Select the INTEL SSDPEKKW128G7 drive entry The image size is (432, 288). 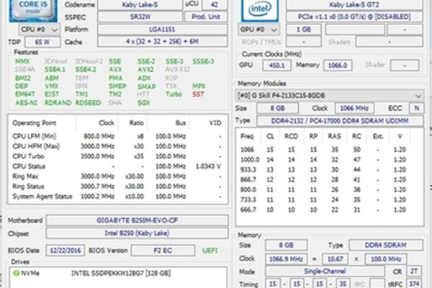click(x=121, y=273)
